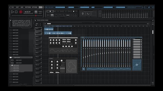The image size is (163, 91).
Task: Click the 00:05:00 timecode field
Action: coord(28,12)
